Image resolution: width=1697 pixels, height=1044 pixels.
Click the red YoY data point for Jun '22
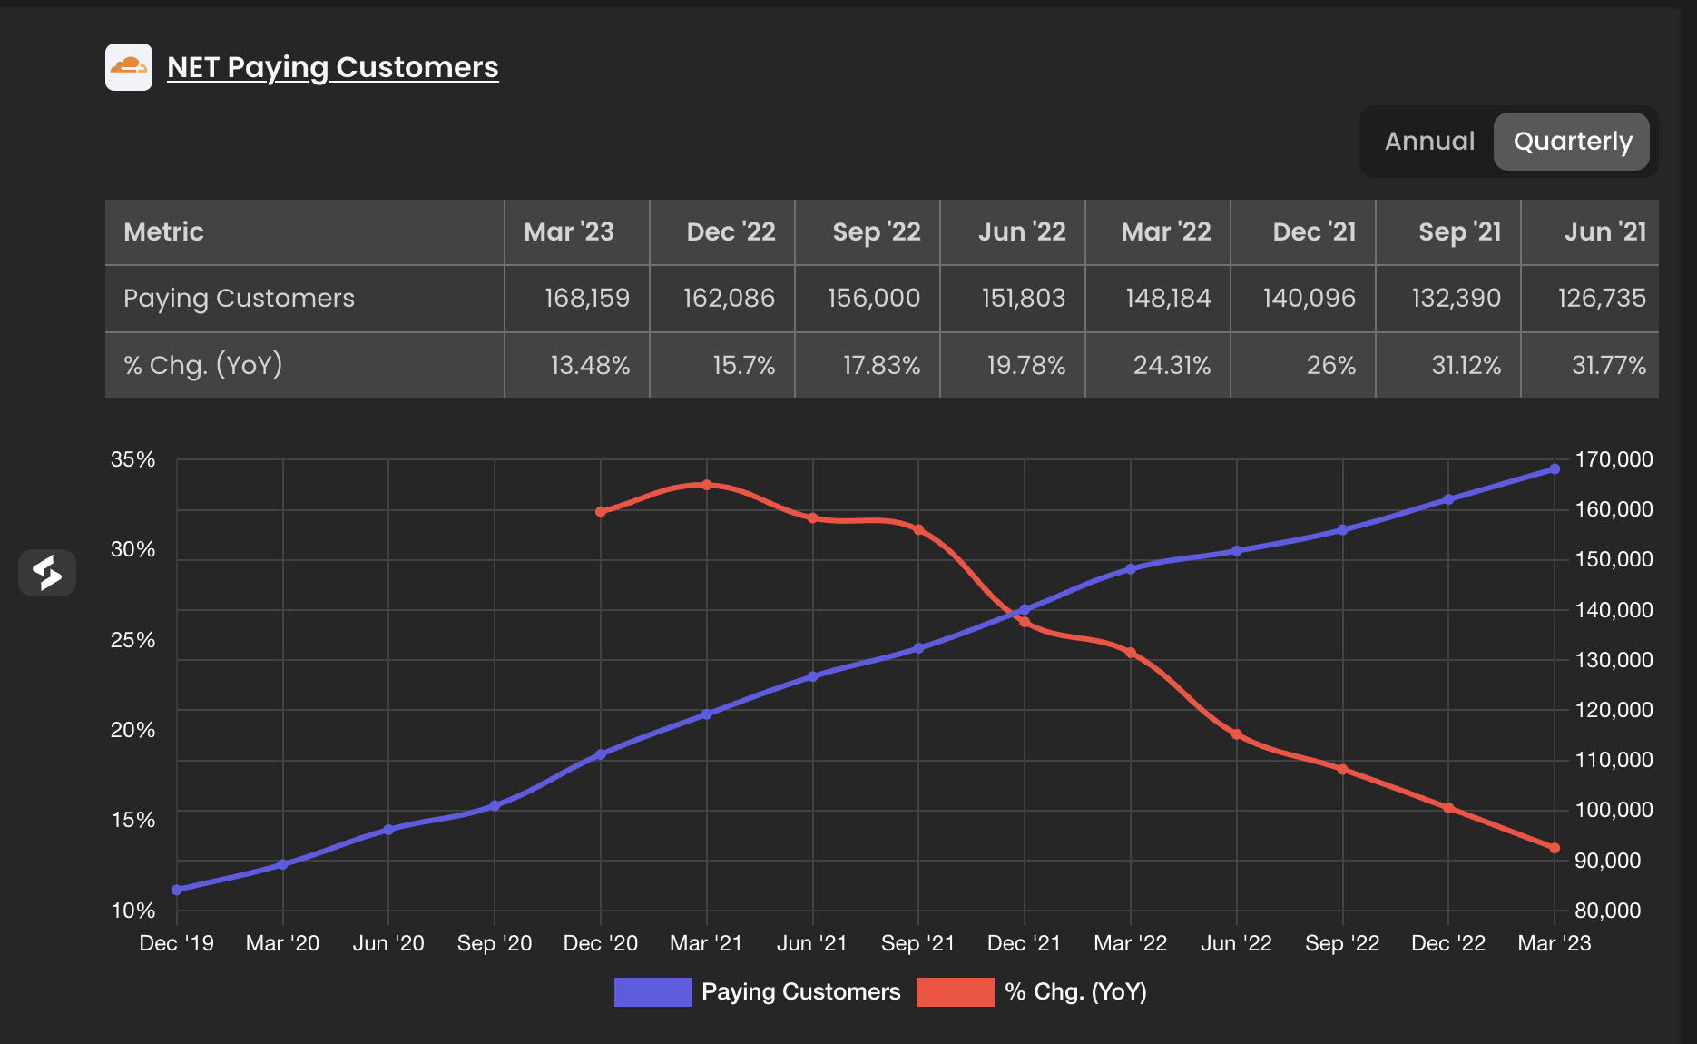pos(1237,734)
